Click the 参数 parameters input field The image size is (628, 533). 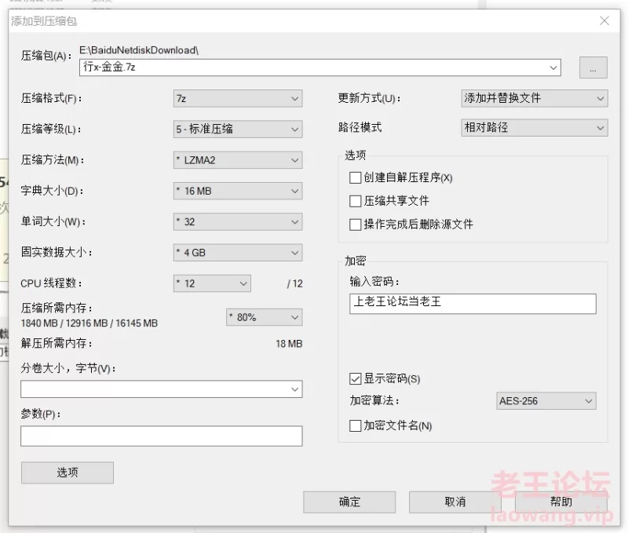pos(162,436)
